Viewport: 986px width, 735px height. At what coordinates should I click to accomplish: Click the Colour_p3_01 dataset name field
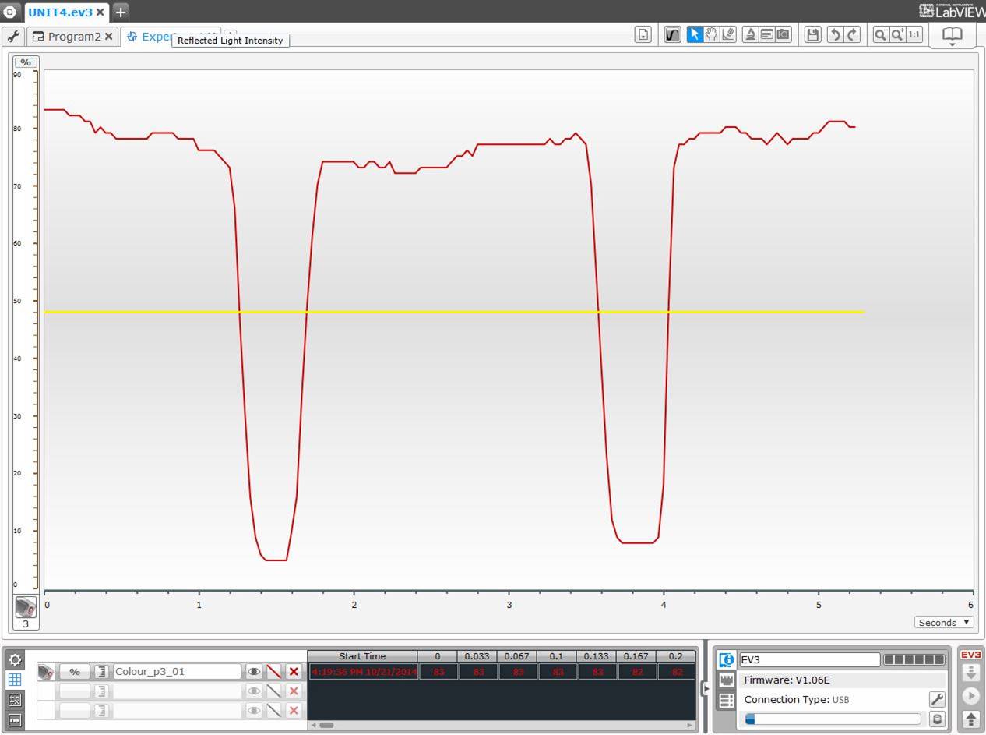point(176,671)
